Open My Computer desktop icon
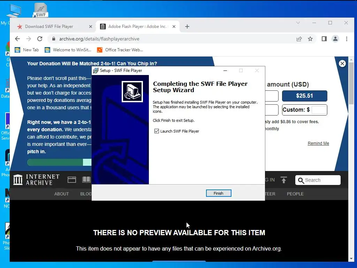 point(13,12)
